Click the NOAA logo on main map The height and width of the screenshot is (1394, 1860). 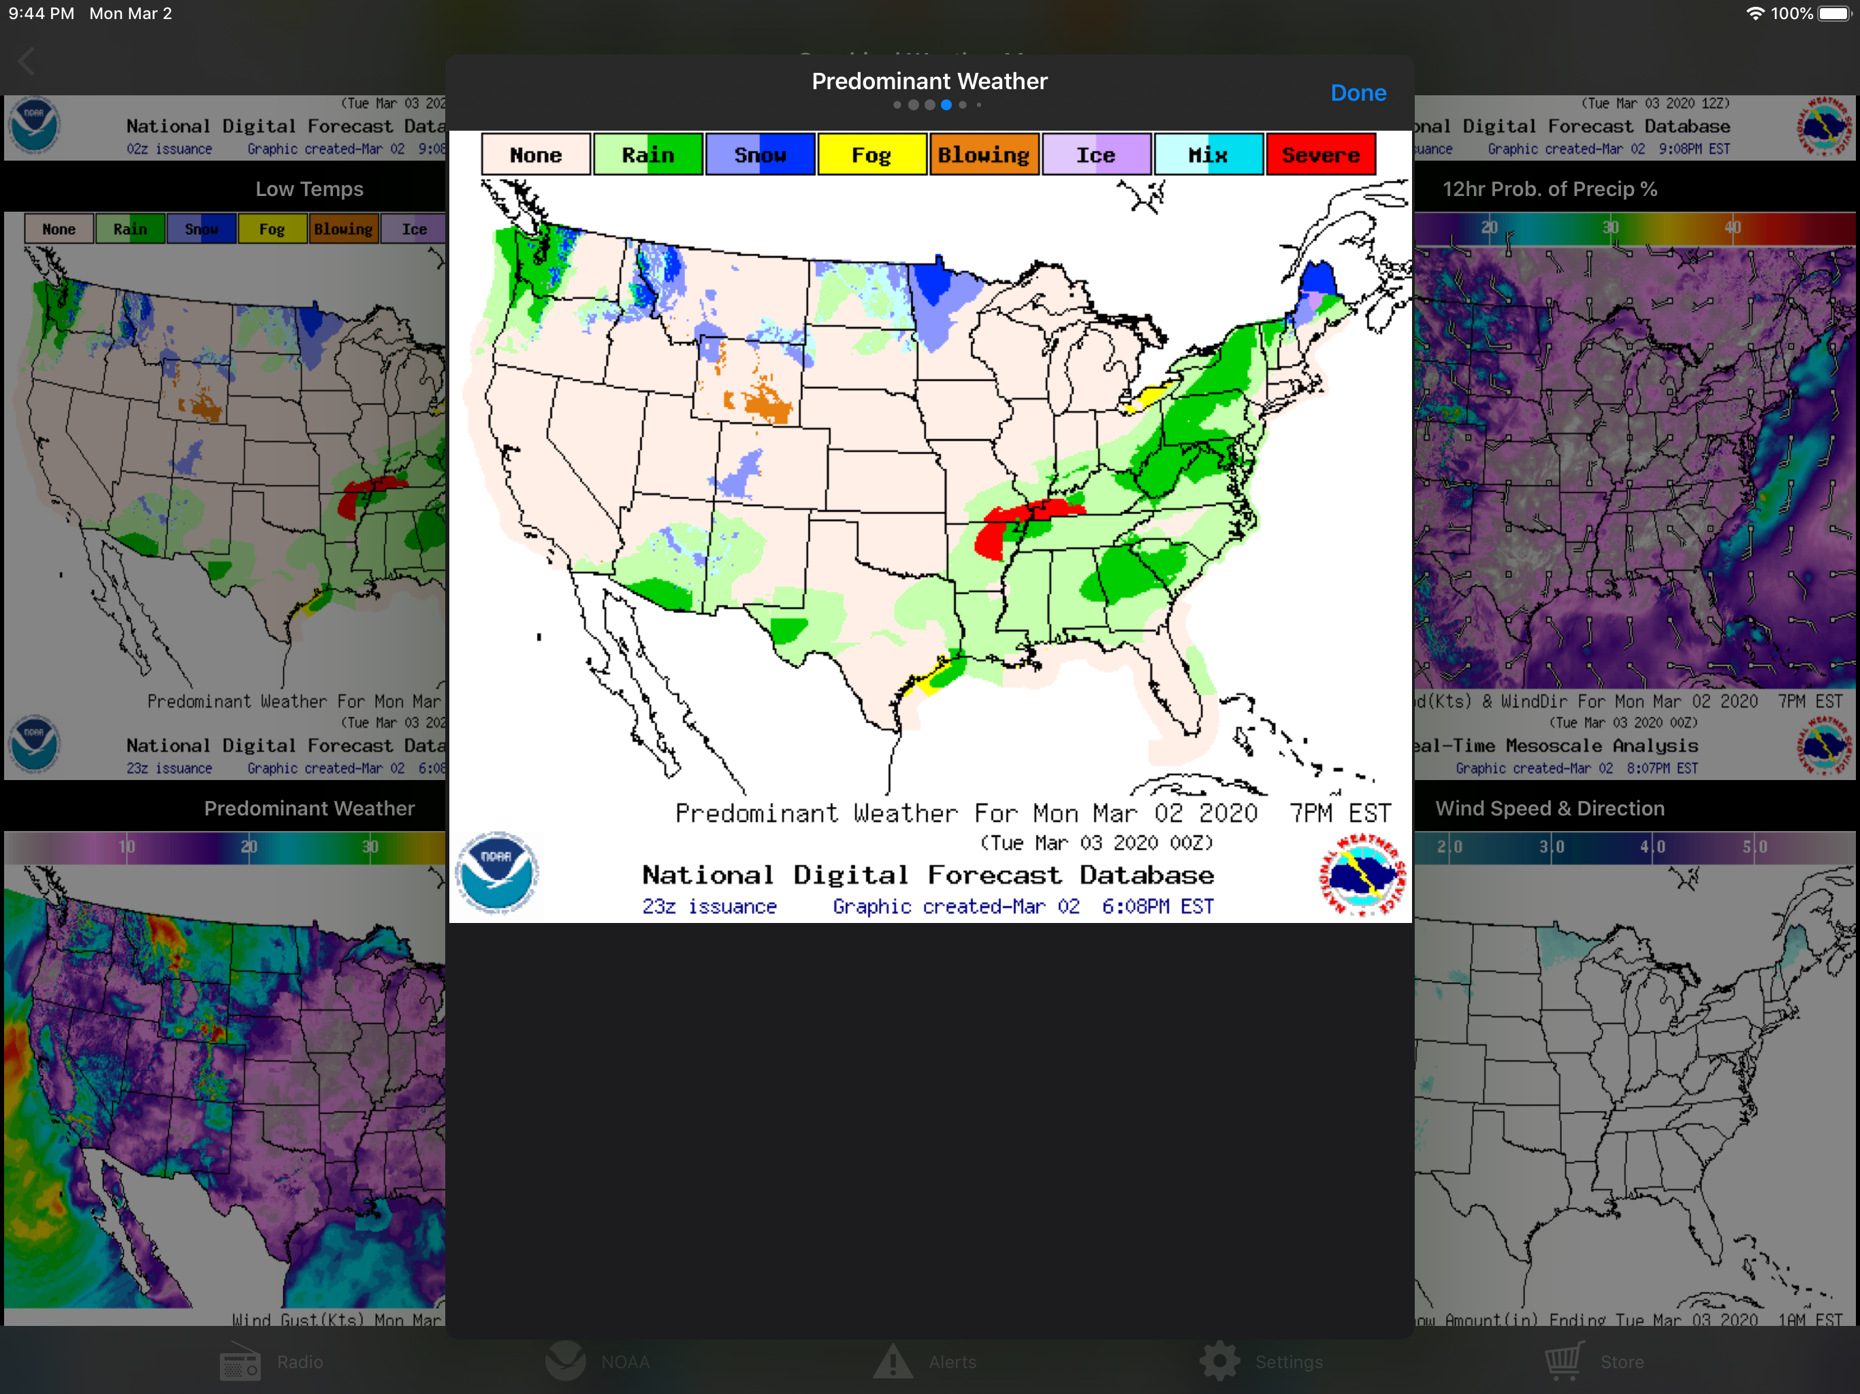(x=496, y=873)
